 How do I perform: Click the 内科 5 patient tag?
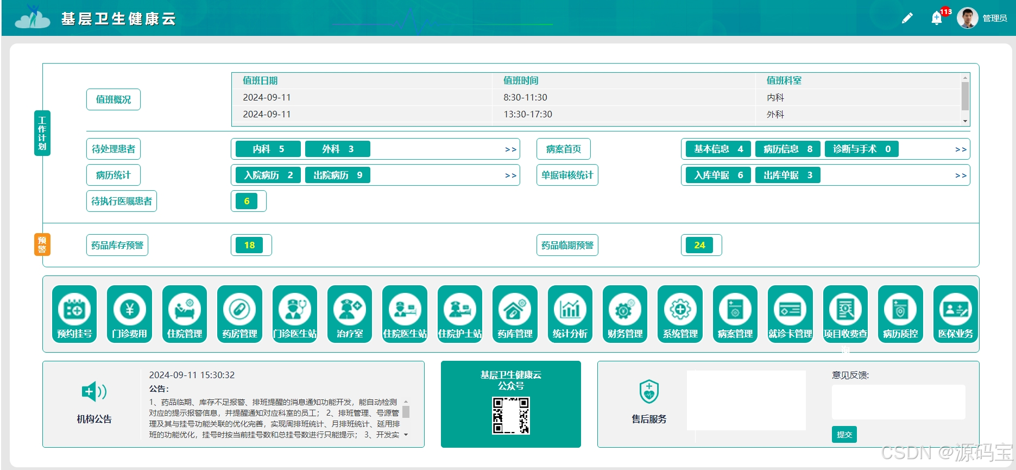point(268,149)
